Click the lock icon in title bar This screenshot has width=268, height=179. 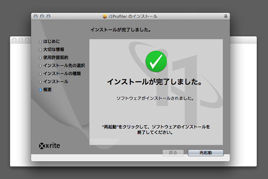[x=225, y=16]
